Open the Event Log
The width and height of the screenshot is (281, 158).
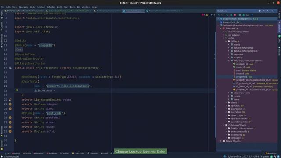click(271, 154)
